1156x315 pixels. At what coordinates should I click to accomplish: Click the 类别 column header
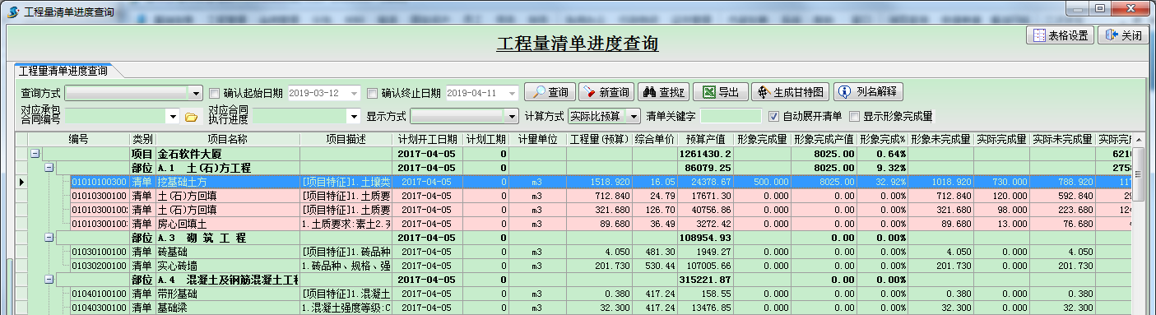click(x=142, y=139)
